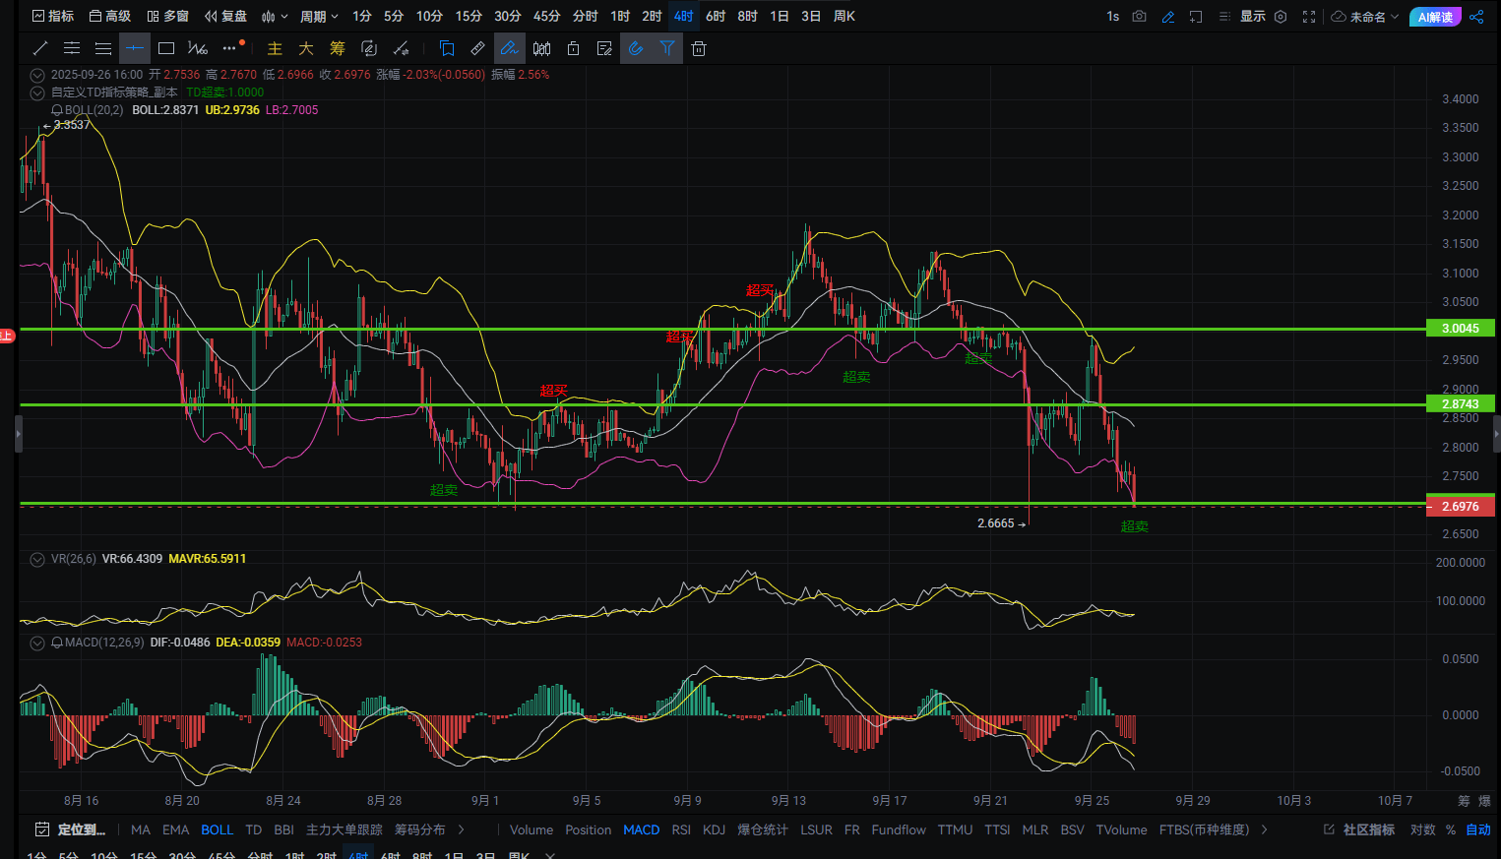Image resolution: width=1501 pixels, height=859 pixels.
Task: Toggle percent scale option
Action: (x=1451, y=829)
